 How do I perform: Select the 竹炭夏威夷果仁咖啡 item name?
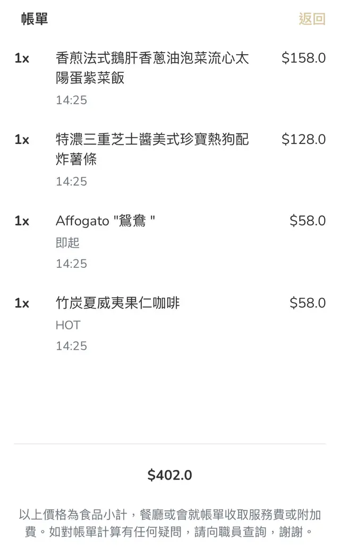tap(118, 303)
